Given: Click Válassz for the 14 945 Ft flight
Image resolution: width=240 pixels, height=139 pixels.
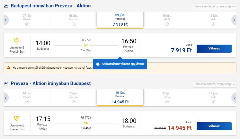Looking at the screenshot, I should [x=214, y=126].
